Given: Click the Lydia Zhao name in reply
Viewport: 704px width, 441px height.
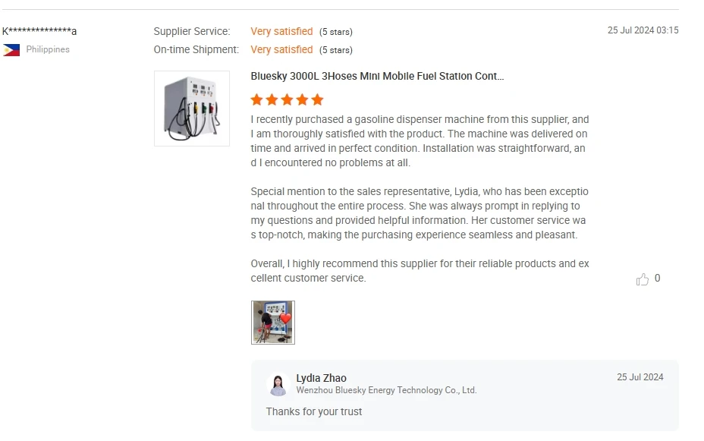Looking at the screenshot, I should click(x=321, y=378).
